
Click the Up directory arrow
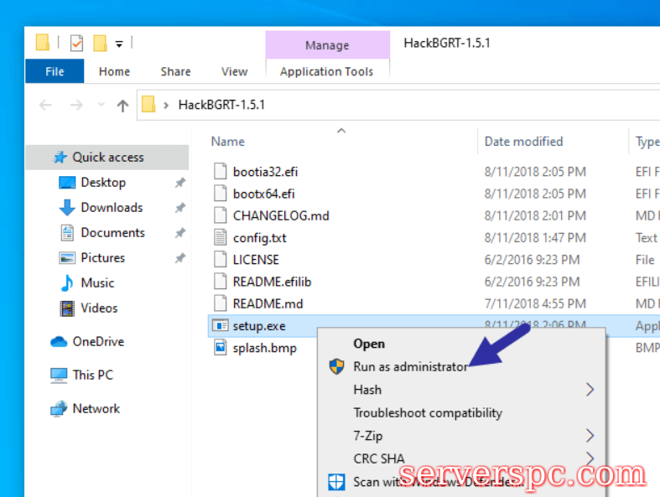click(x=122, y=105)
